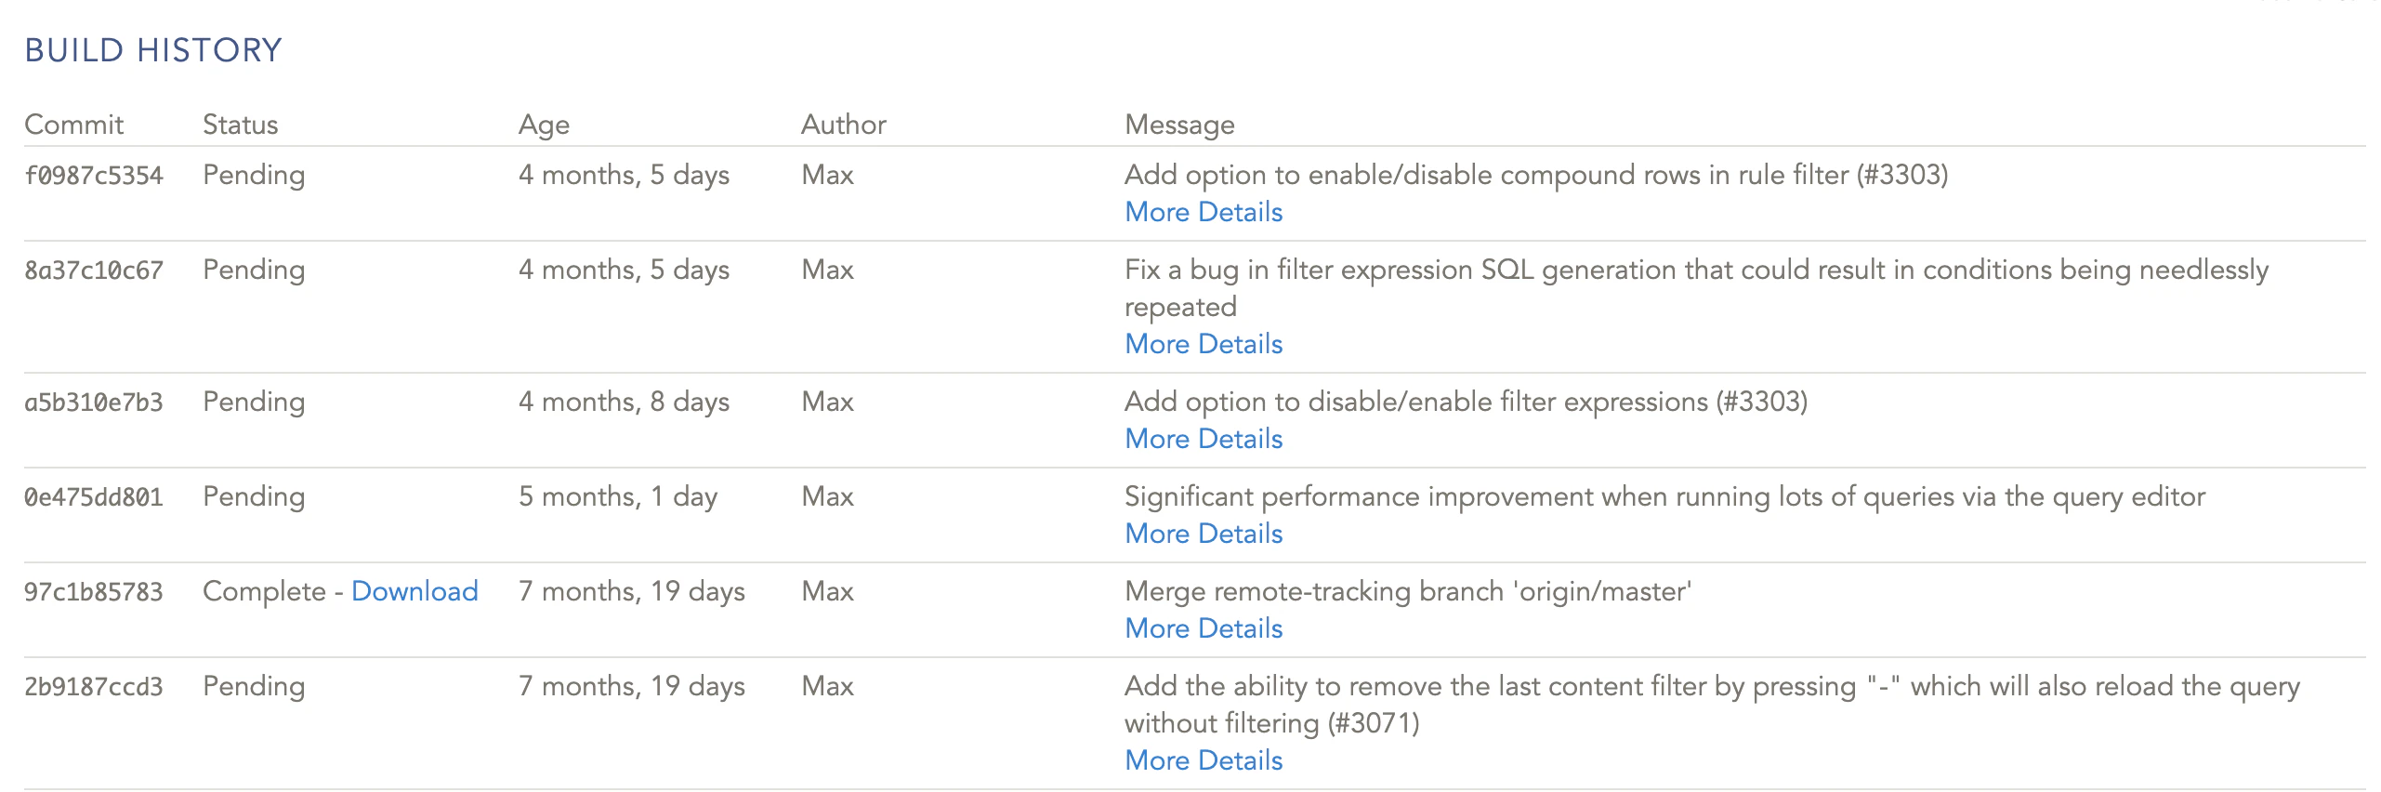Select commit hash a5b310e7b3
Viewport: 2381px width, 792px height.
coord(93,403)
